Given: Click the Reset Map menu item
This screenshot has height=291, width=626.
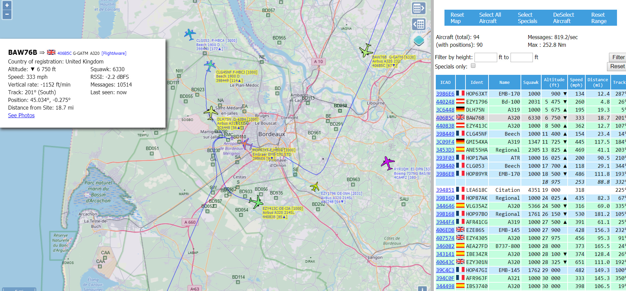Looking at the screenshot, I should click(x=457, y=18).
